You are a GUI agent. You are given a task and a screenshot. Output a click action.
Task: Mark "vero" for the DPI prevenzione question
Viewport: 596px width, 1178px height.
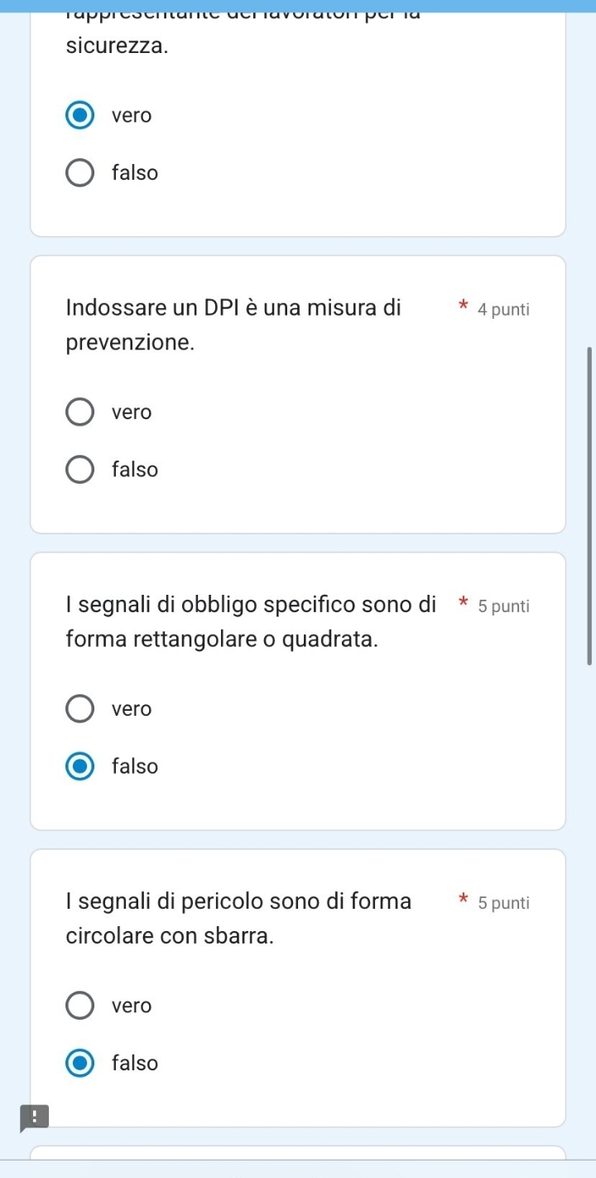point(80,412)
